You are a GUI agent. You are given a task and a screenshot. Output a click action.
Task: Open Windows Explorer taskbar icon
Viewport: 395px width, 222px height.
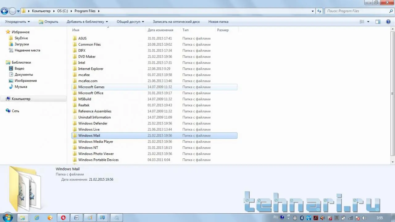pyautogui.click(x=23, y=217)
